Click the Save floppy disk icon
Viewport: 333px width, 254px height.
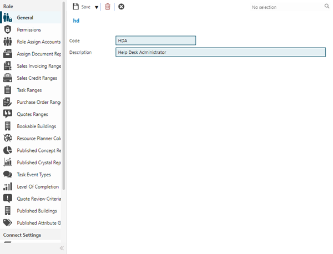[76, 7]
